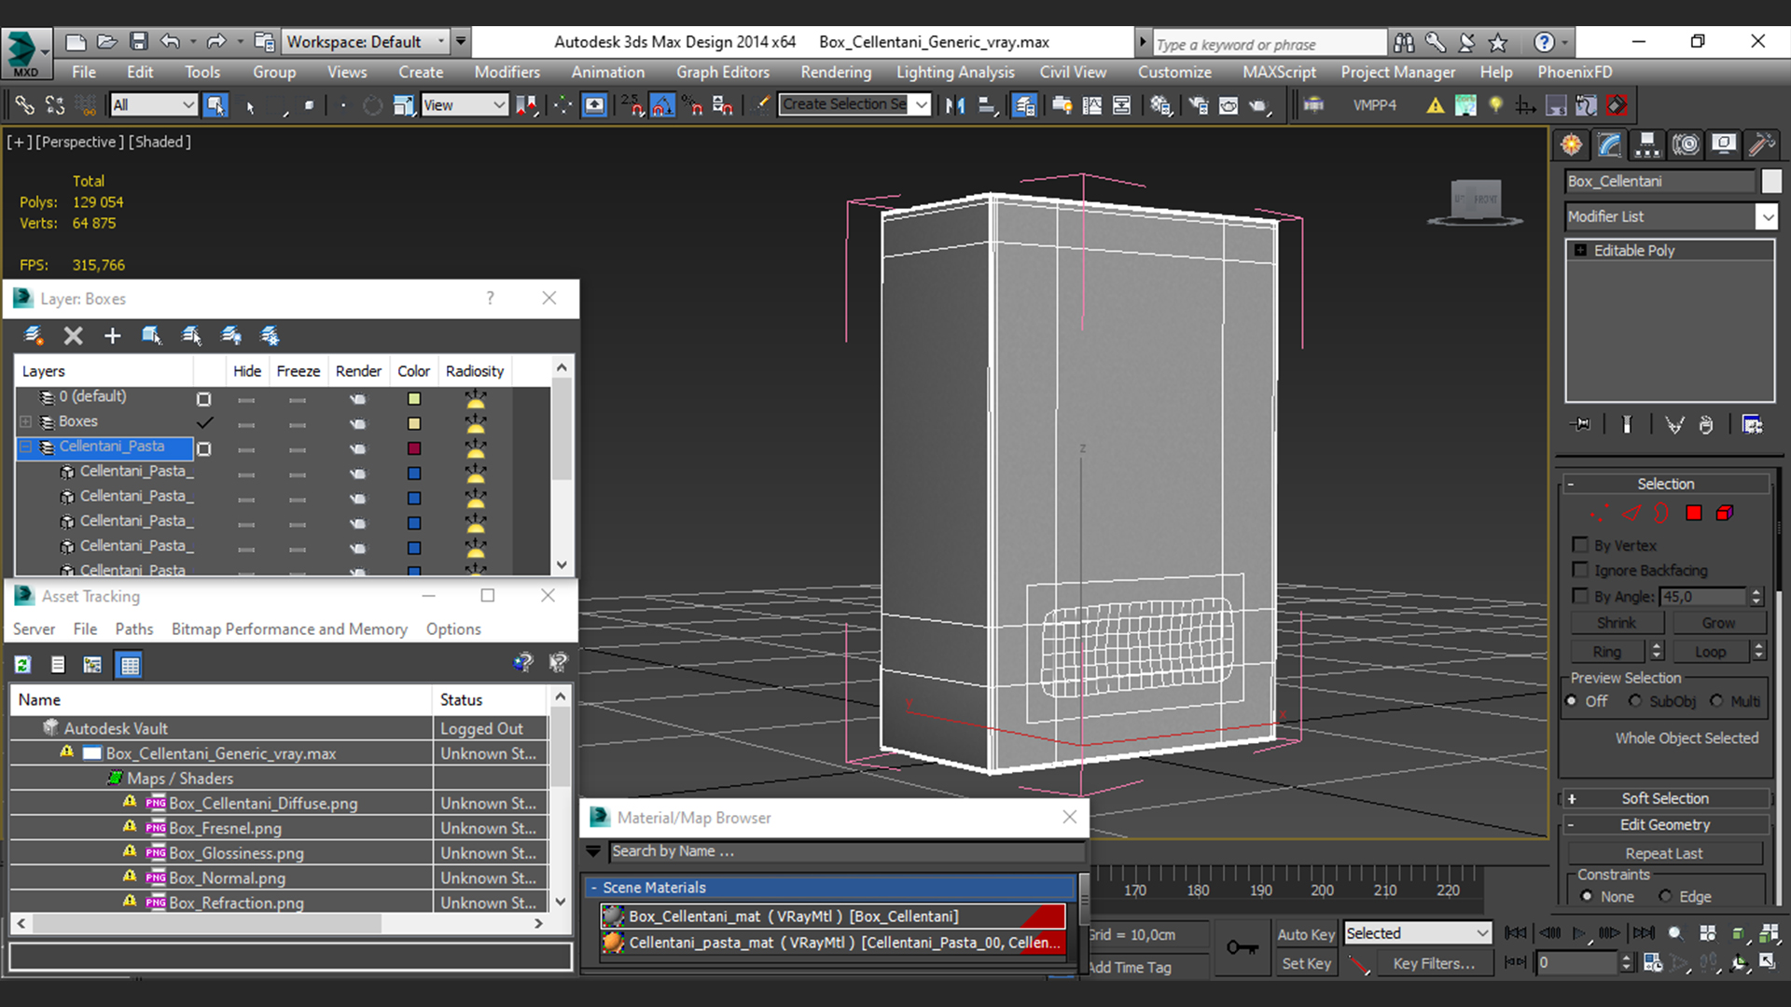This screenshot has width=1791, height=1007.
Task: Open the Create command panel tab
Action: coord(1572,145)
